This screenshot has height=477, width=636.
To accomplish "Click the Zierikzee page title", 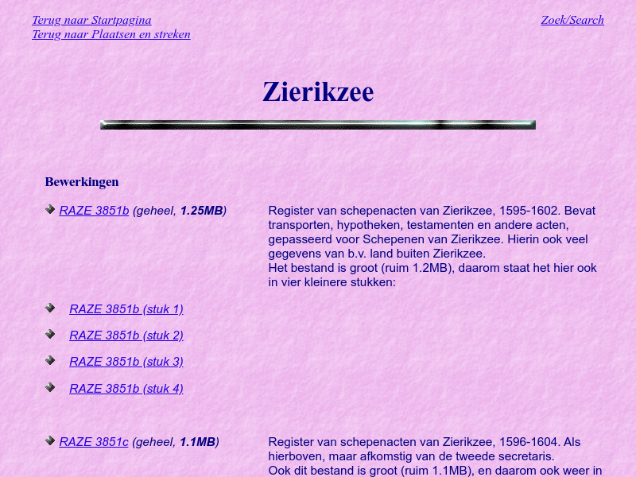I will click(x=318, y=91).
